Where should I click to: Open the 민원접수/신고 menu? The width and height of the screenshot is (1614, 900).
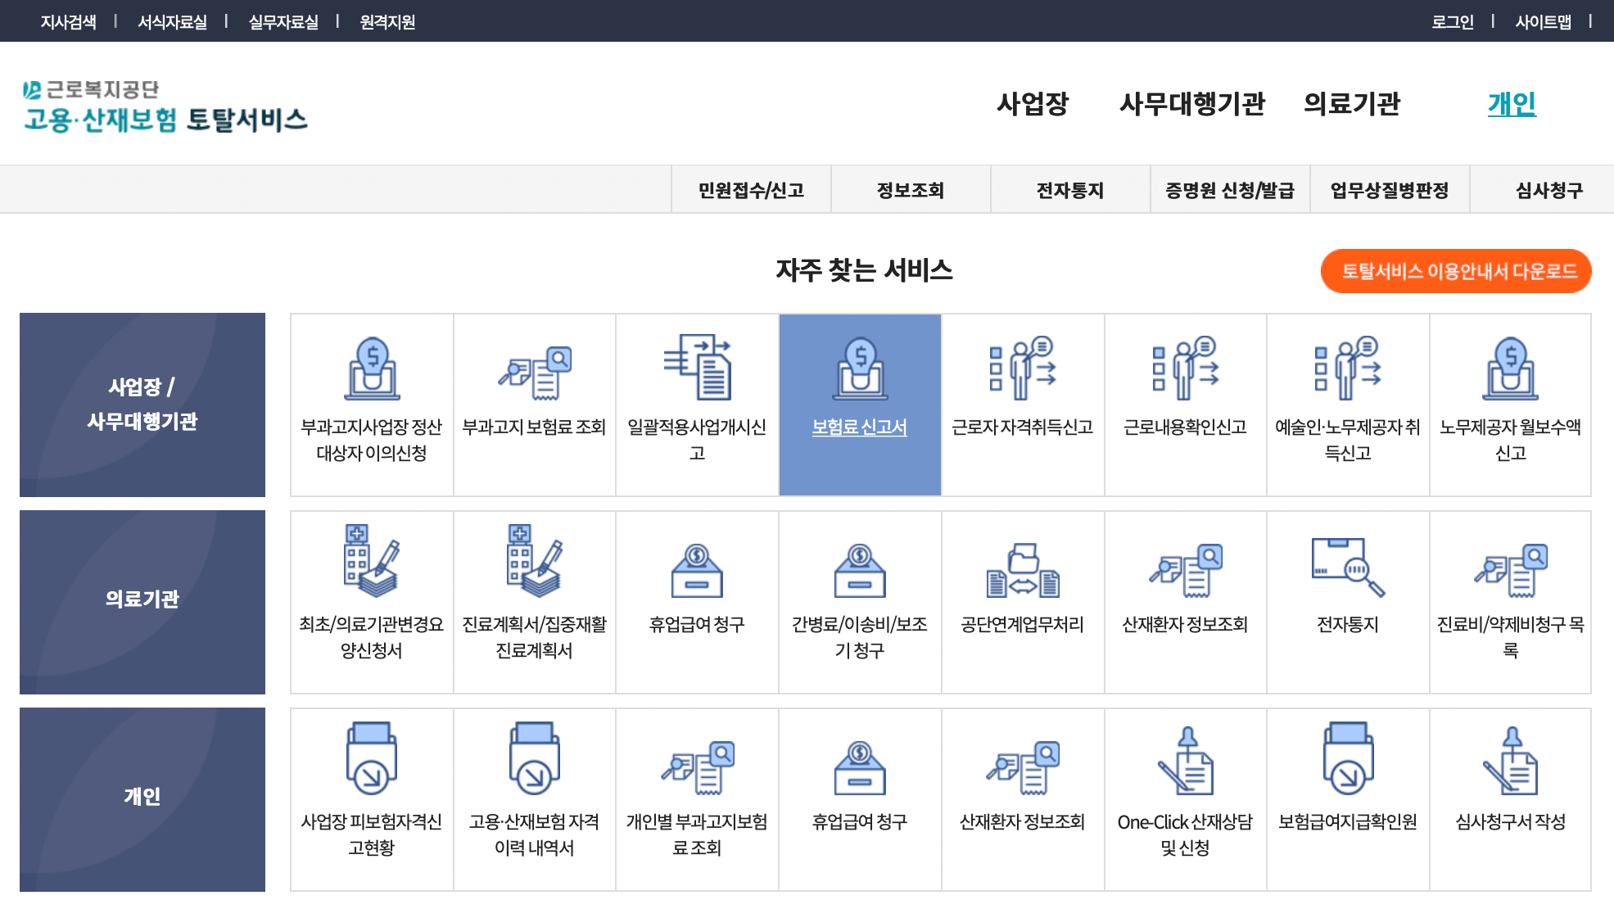tap(749, 189)
